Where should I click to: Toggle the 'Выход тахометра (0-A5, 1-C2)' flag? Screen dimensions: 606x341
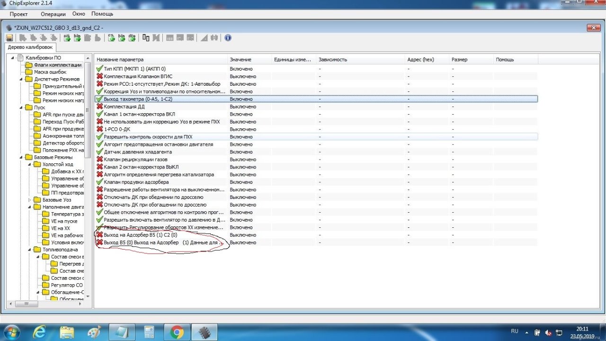click(99, 99)
